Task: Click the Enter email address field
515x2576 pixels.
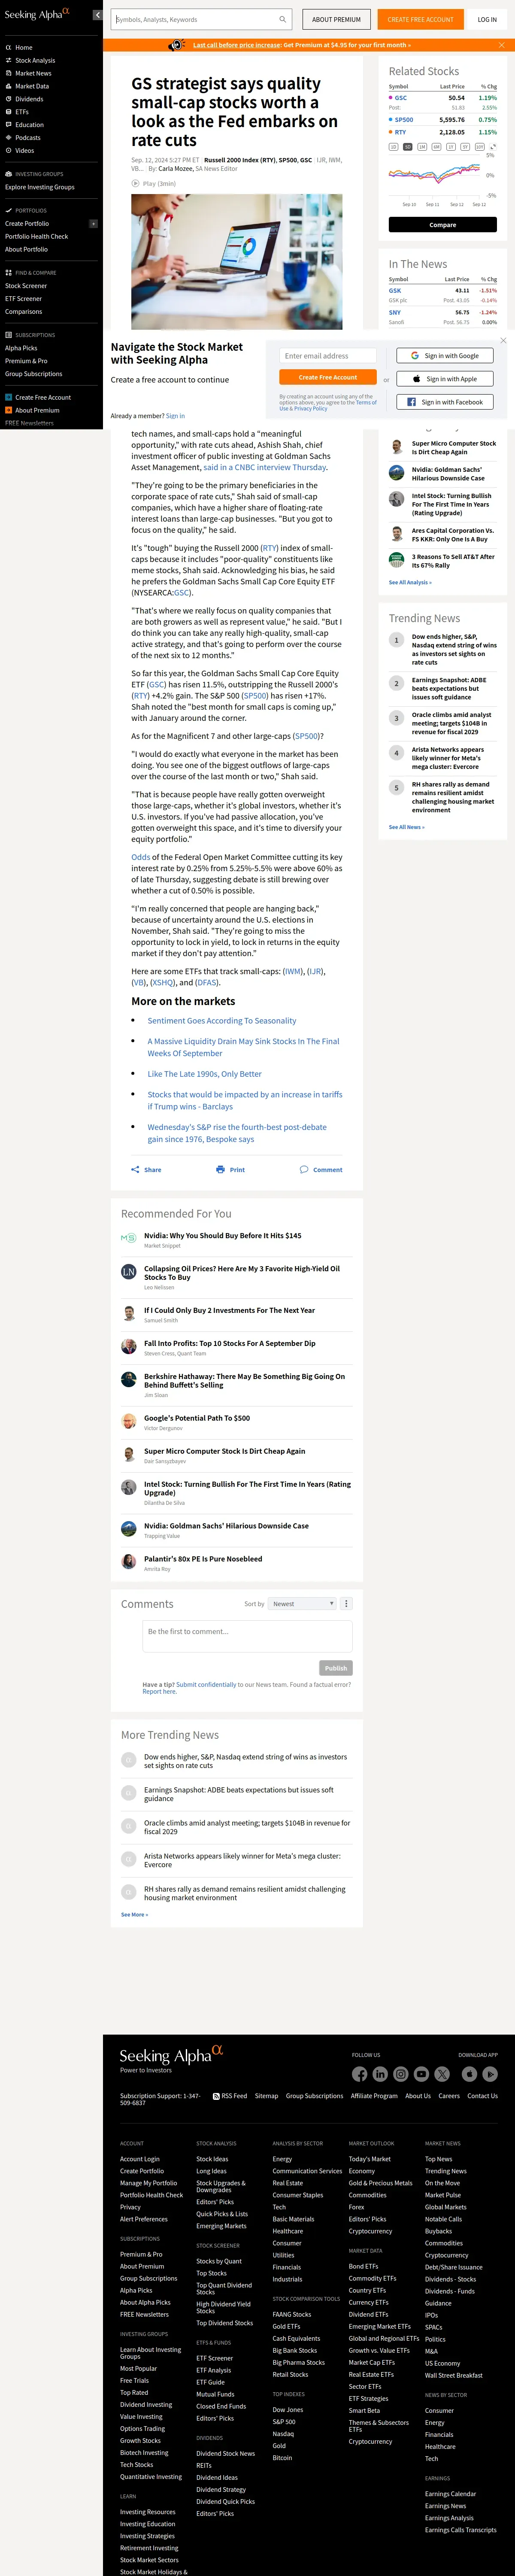Action: point(328,356)
